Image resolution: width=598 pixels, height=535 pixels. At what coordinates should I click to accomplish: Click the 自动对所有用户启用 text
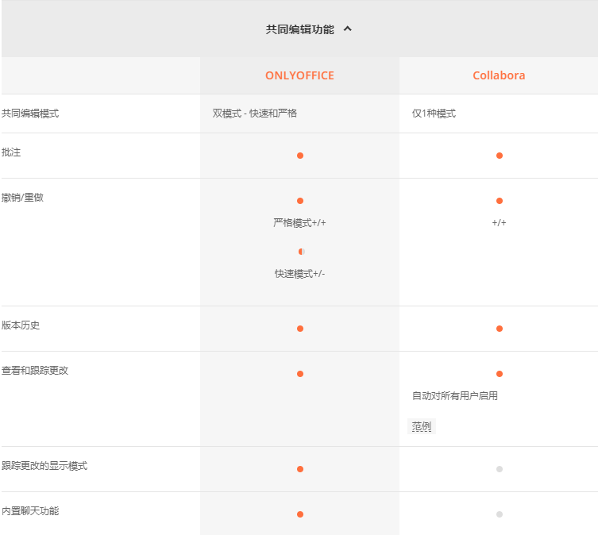[x=455, y=396]
